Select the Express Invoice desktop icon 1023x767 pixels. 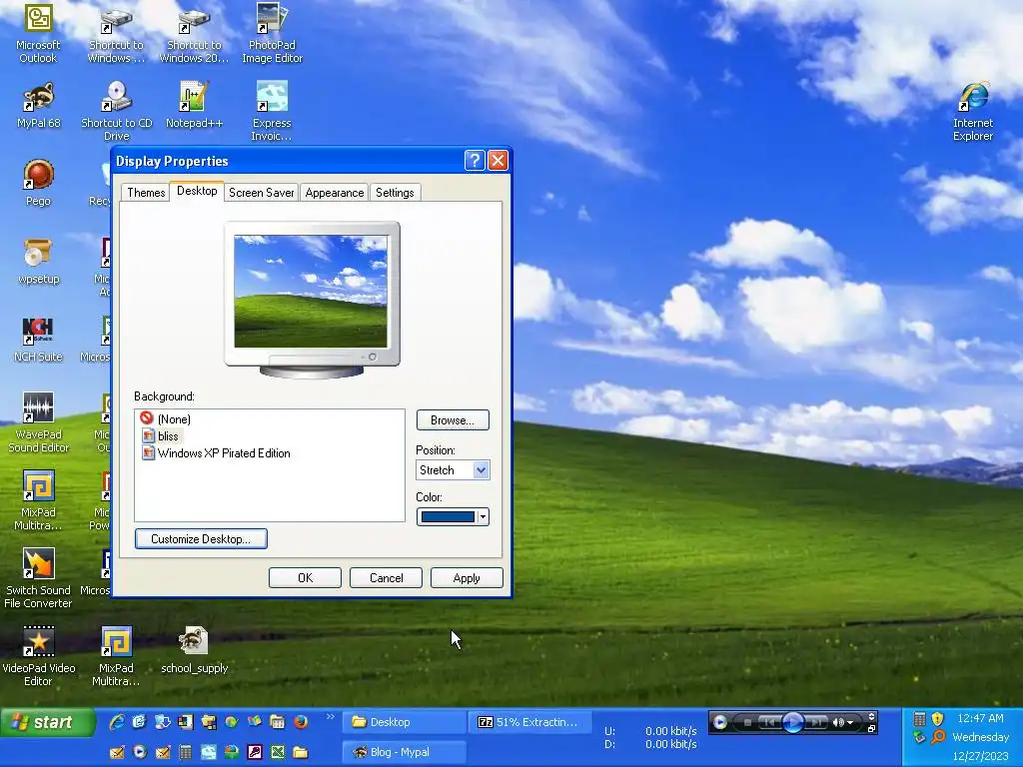(x=272, y=111)
